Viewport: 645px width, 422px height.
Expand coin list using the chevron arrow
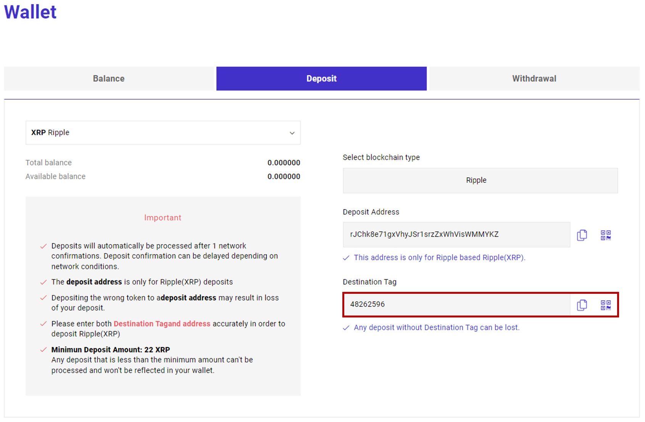[292, 133]
